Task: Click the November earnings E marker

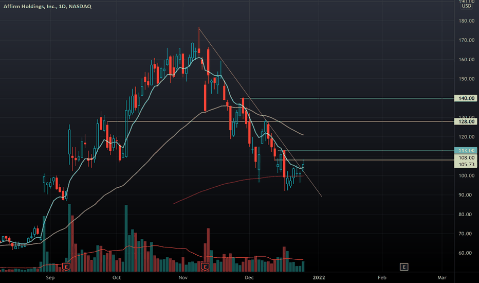Action: tap(205, 267)
